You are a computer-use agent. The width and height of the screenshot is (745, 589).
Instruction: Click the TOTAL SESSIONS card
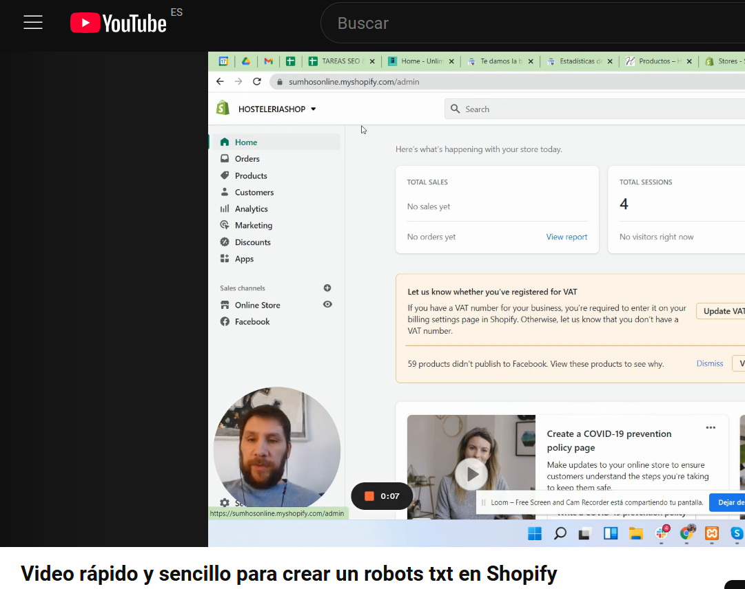(677, 209)
